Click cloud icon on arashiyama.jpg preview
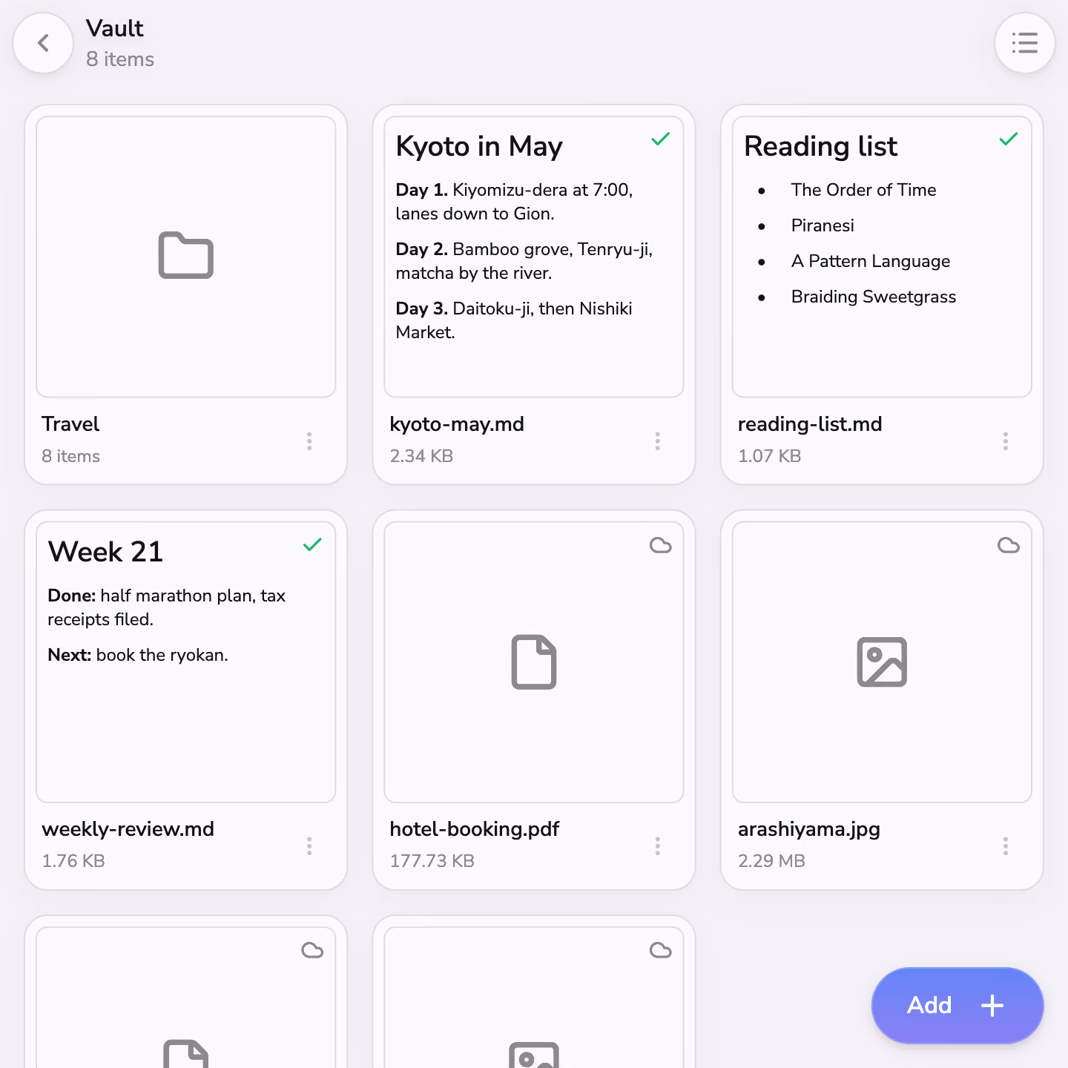1068x1068 pixels. (1009, 546)
